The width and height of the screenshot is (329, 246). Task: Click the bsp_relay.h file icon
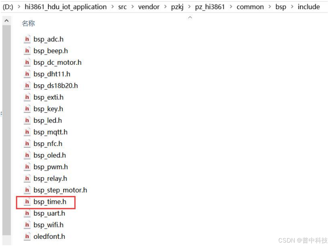[x=27, y=178]
